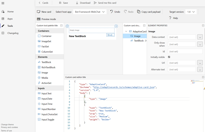Viewport: 205px width, 132px height.
Task: Click Change theme link
Action: [7, 124]
